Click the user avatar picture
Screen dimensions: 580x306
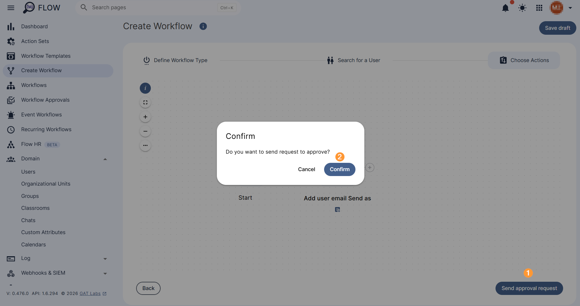[557, 8]
